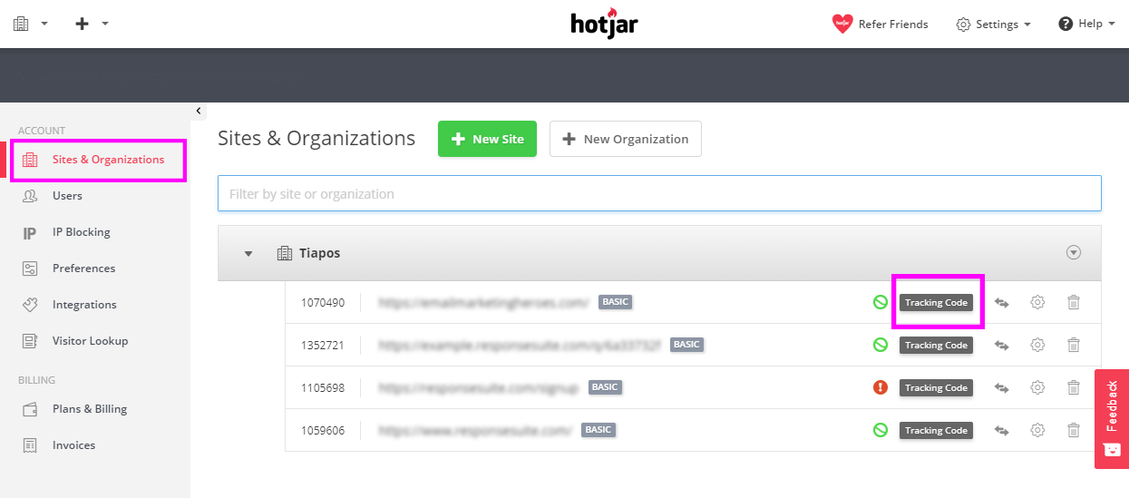Viewport: 1129px width, 498px height.
Task: Click status icon for site 1070490
Action: [880, 302]
